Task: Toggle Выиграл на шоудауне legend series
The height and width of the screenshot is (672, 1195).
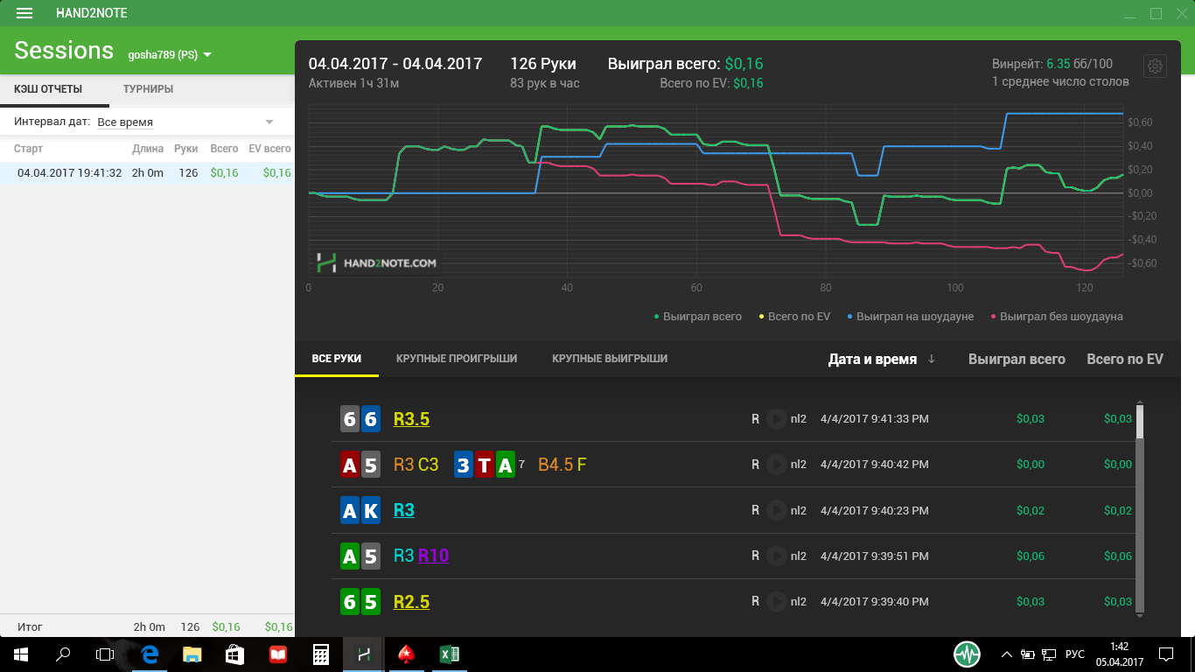Action: 911,316
